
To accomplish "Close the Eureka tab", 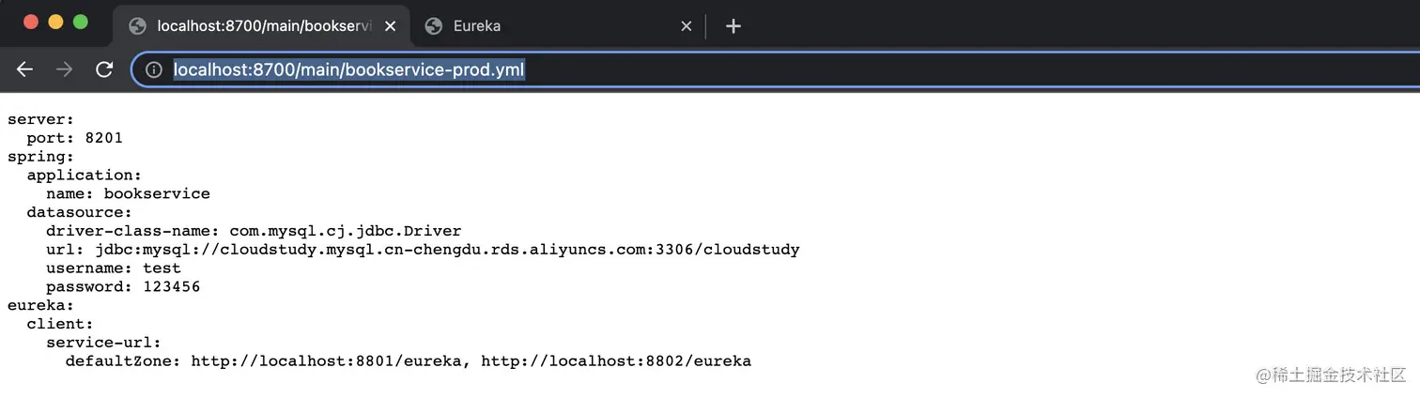I will coord(687,26).
